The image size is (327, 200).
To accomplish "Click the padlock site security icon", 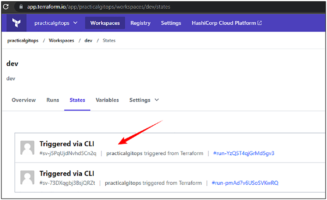I will tap(21, 6).
